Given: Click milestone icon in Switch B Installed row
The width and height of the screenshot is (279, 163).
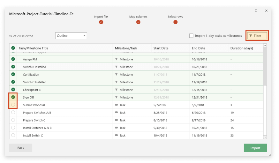Looking at the screenshot, I should [117, 67].
